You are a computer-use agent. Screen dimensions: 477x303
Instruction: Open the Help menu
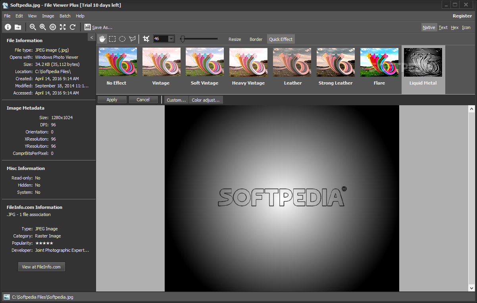[80, 16]
